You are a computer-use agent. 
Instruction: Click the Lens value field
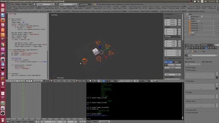(x=172, y=74)
